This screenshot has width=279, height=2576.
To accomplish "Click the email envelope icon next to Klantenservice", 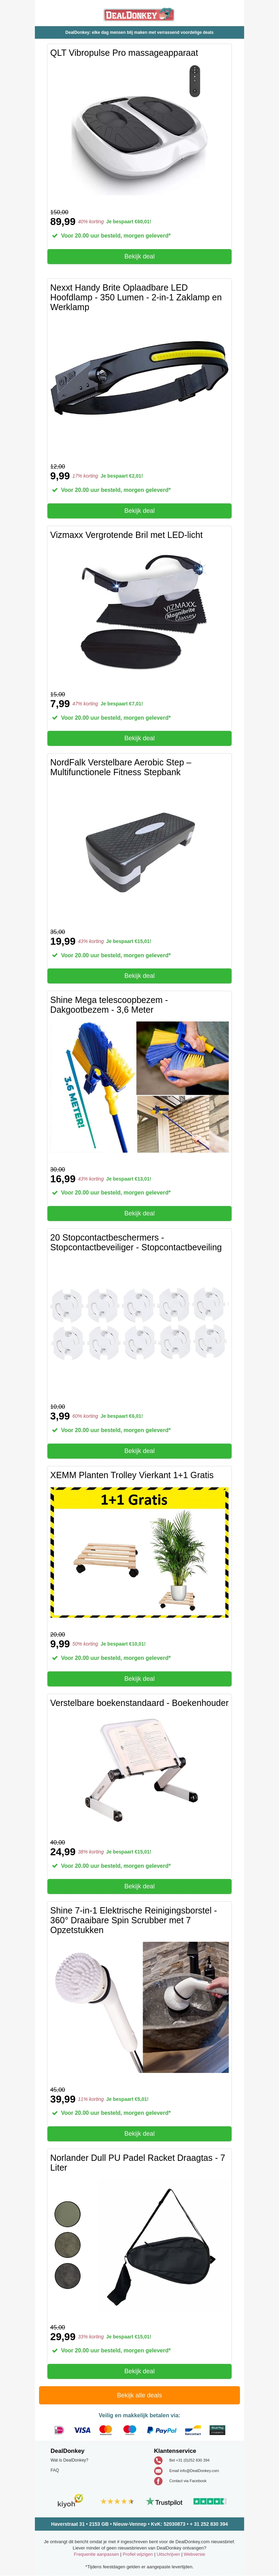I will point(157,2472).
